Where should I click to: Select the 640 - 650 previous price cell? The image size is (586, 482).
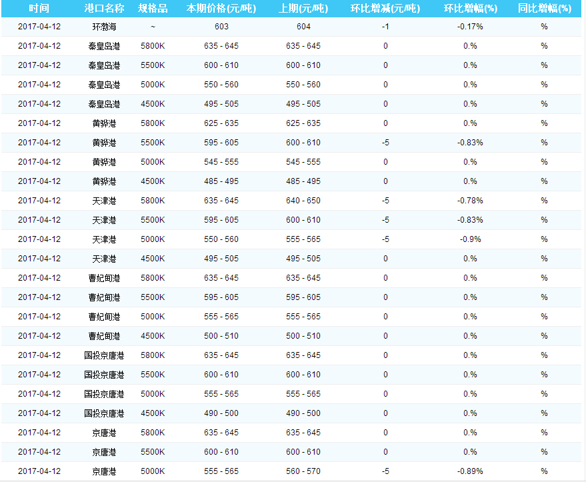303,201
